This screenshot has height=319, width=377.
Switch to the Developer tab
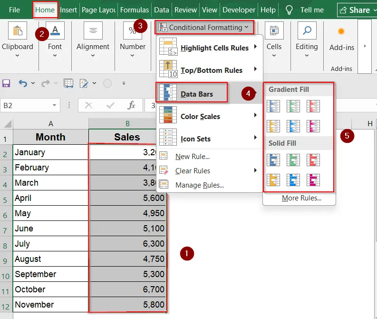(239, 10)
